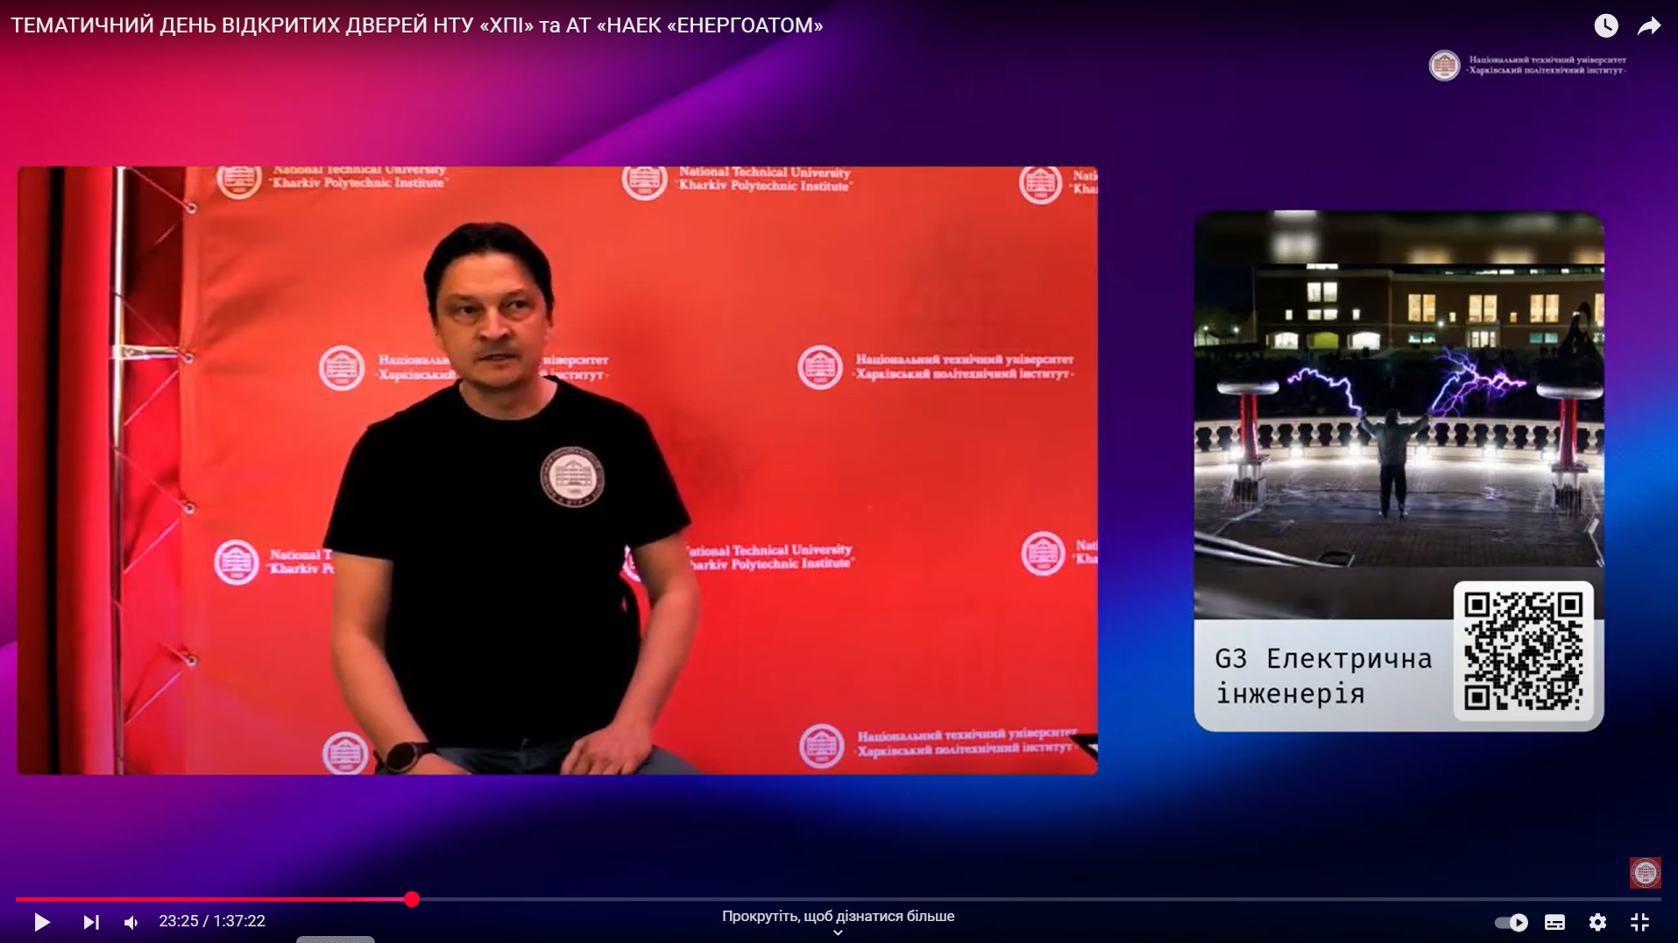This screenshot has width=1678, height=943.
Task: Open the player settings gear
Action: coord(1597,922)
